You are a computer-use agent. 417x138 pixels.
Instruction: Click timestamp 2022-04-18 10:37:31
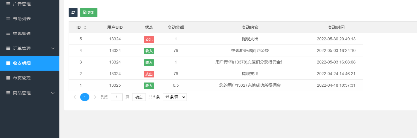(x=336, y=85)
